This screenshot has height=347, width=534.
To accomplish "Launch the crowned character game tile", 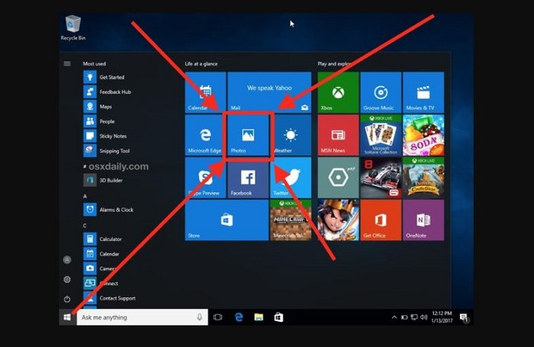I will click(x=338, y=220).
